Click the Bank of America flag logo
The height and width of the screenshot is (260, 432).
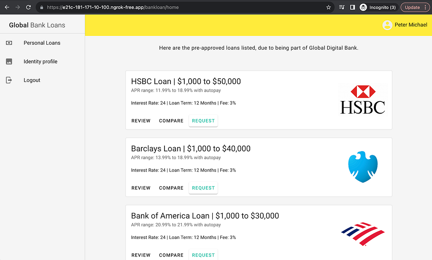pos(363,234)
